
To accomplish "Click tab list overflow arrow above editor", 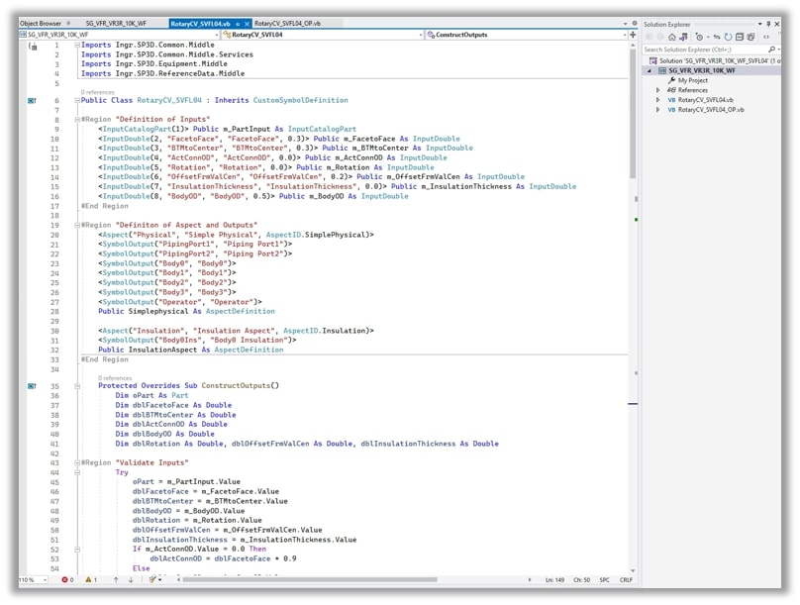I will 625,24.
